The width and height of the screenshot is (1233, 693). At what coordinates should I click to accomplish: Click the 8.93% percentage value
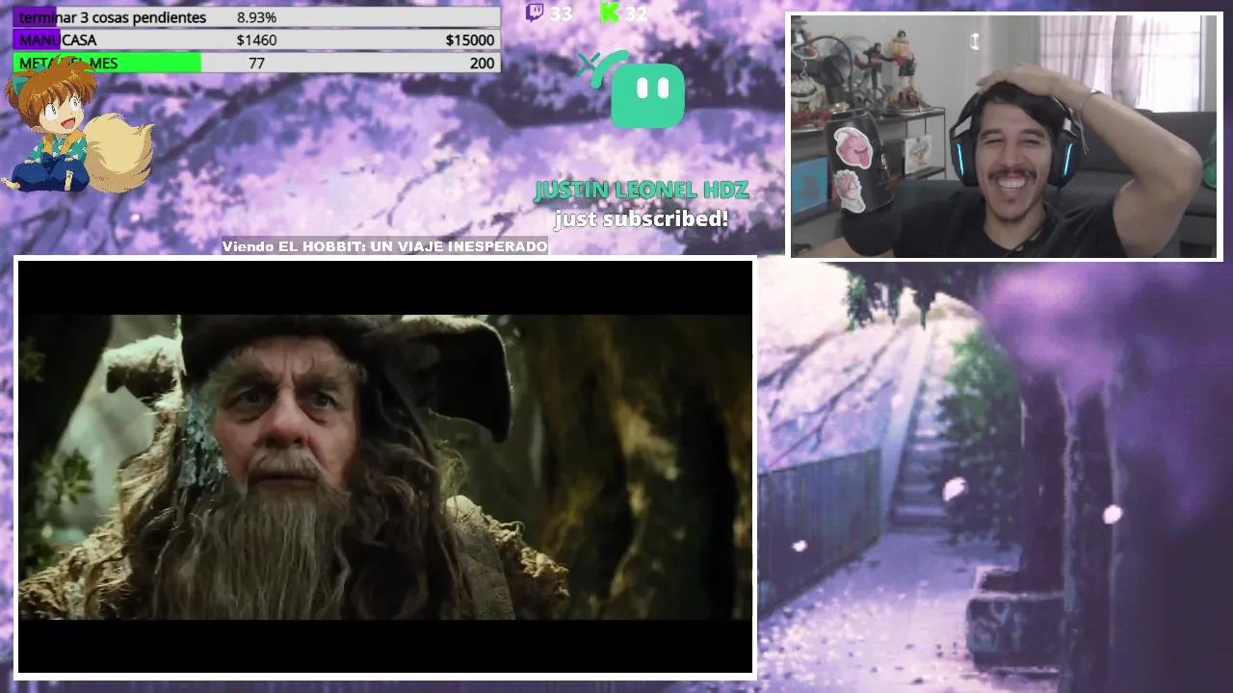256,17
